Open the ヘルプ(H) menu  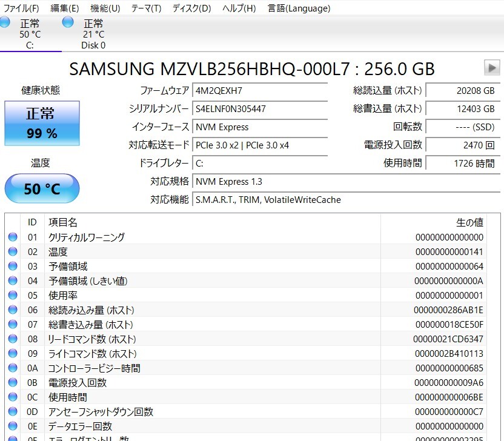tap(239, 8)
